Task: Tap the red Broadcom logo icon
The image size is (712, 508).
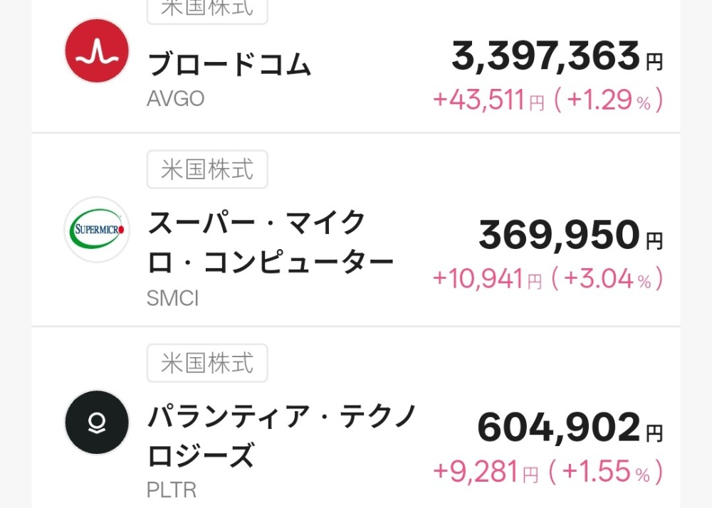Action: click(97, 51)
